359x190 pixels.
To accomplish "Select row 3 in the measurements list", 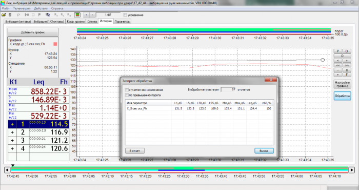I will coord(38,140).
